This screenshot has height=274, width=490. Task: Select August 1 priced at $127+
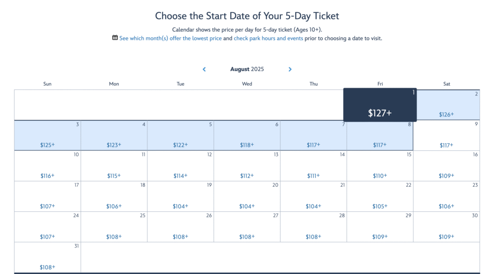click(x=380, y=105)
